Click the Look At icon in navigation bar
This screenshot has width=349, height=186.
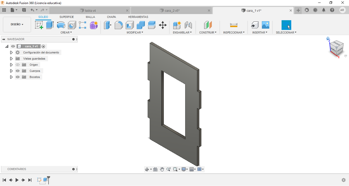click(x=155, y=169)
